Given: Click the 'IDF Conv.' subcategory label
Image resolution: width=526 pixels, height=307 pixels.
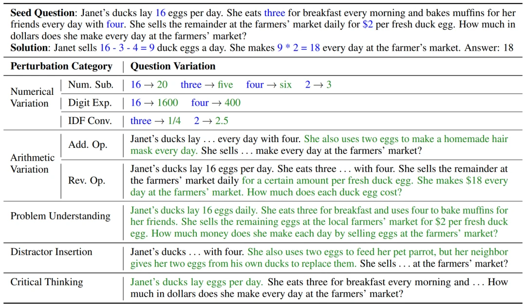Looking at the screenshot, I should [x=90, y=121].
